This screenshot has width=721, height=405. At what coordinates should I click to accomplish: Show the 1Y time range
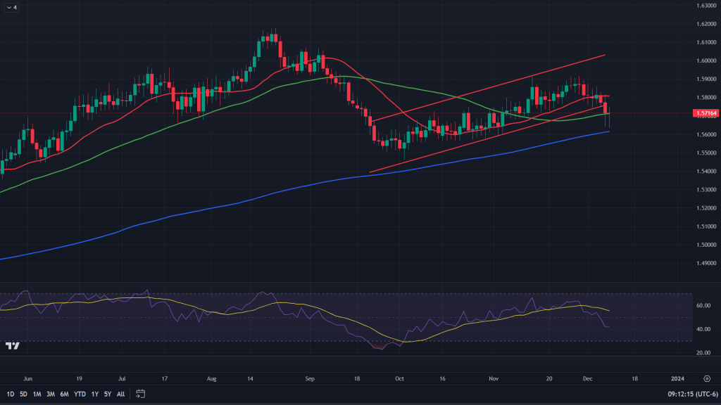pos(94,394)
